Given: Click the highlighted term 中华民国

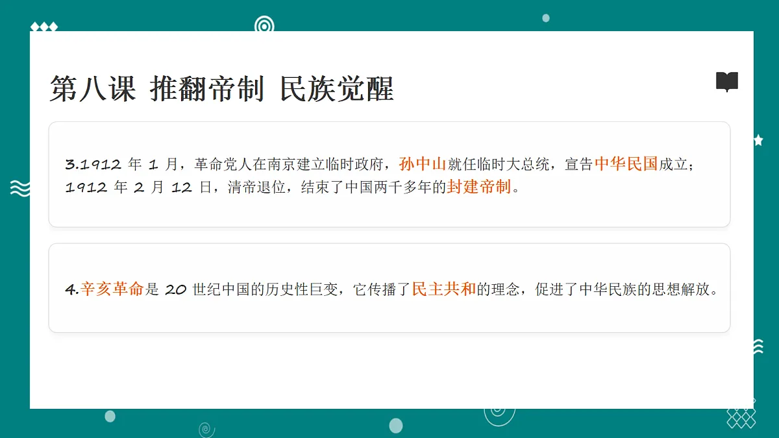Looking at the screenshot, I should pyautogui.click(x=626, y=164).
